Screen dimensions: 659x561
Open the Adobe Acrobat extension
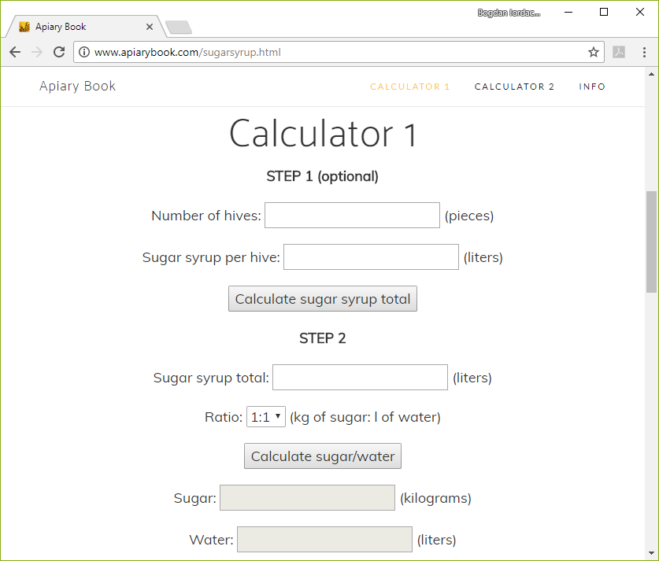[x=618, y=52]
